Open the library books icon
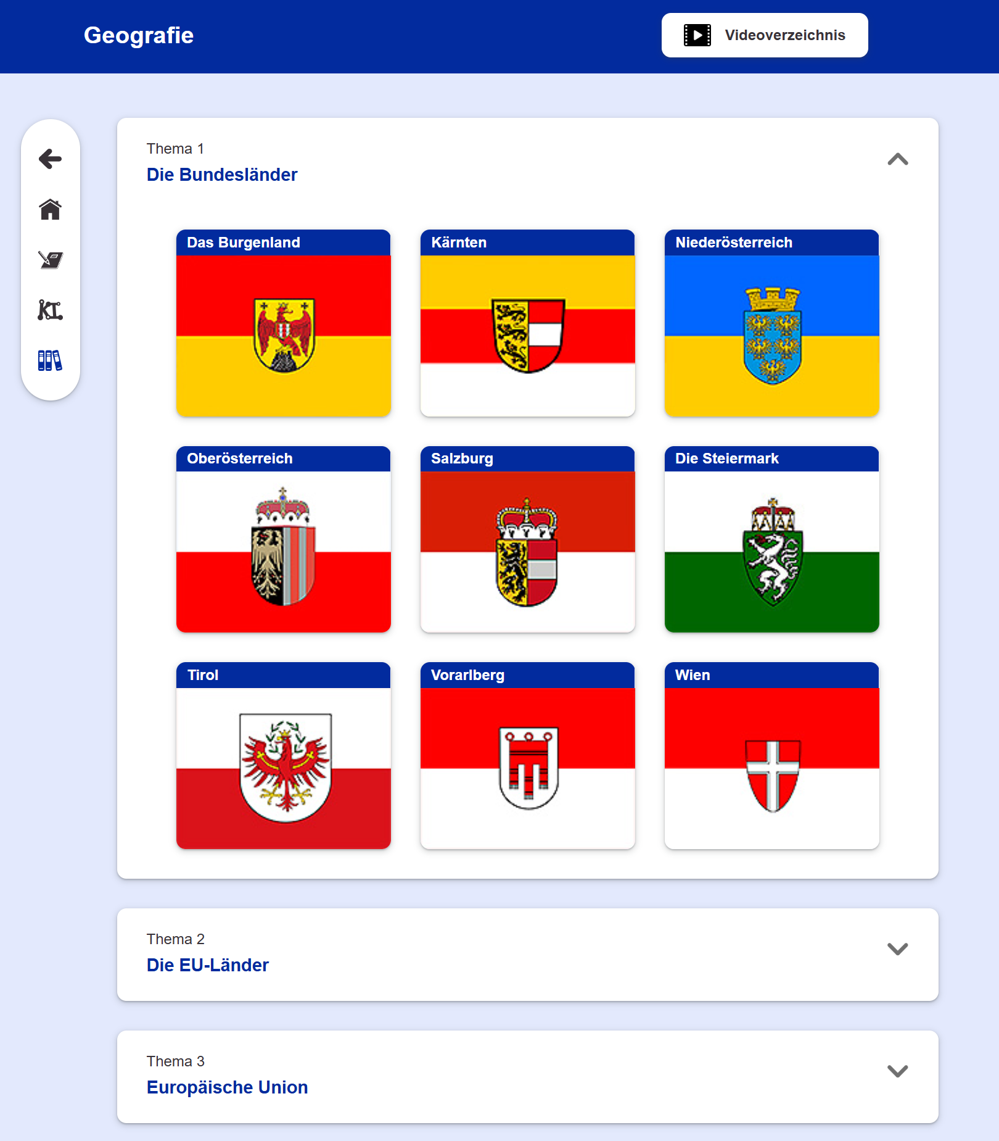This screenshot has width=999, height=1141. tap(51, 360)
